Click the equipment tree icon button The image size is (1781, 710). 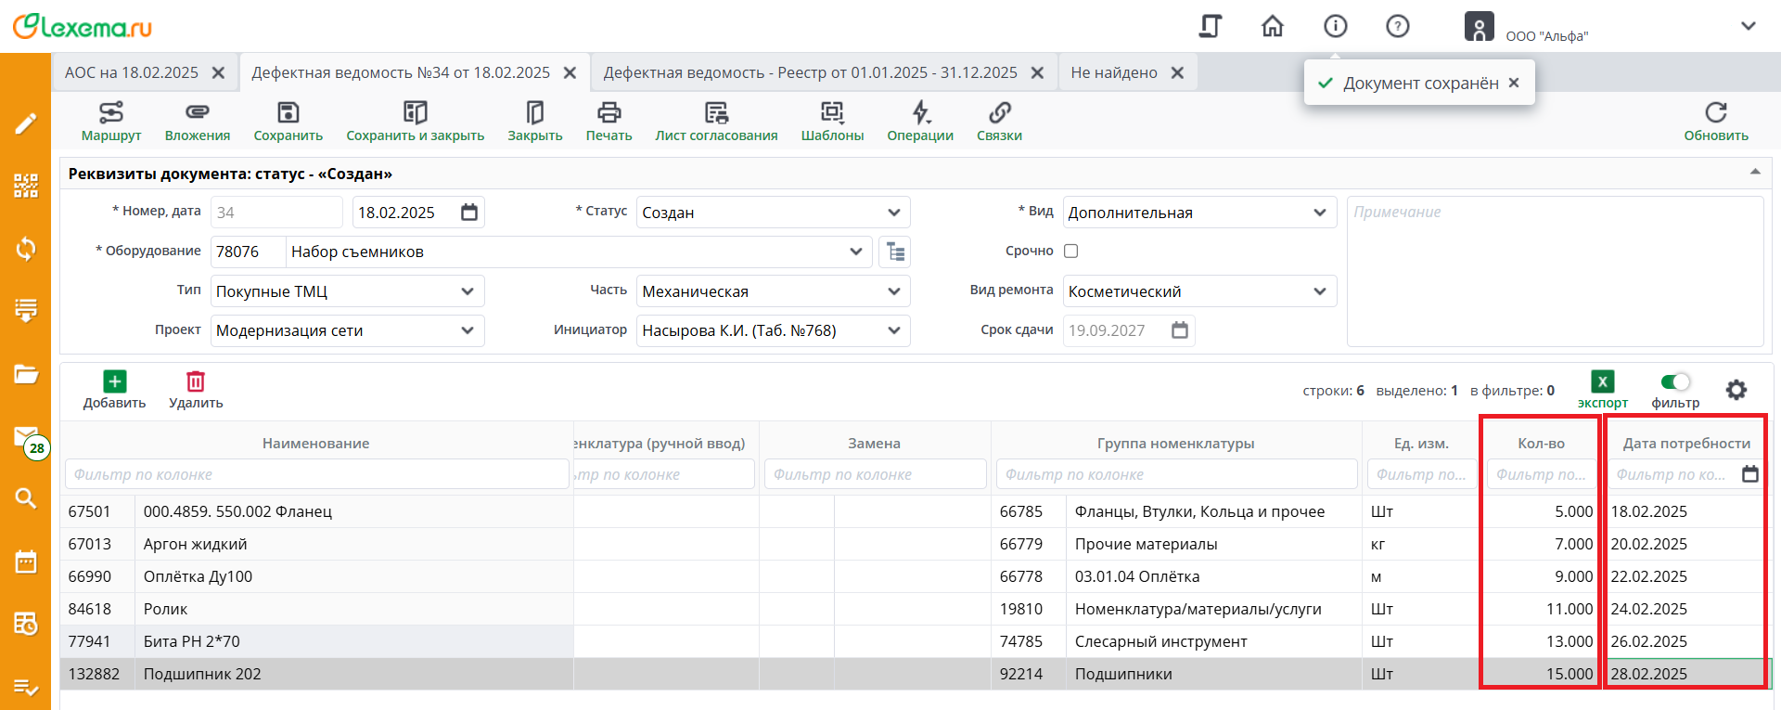tap(895, 252)
